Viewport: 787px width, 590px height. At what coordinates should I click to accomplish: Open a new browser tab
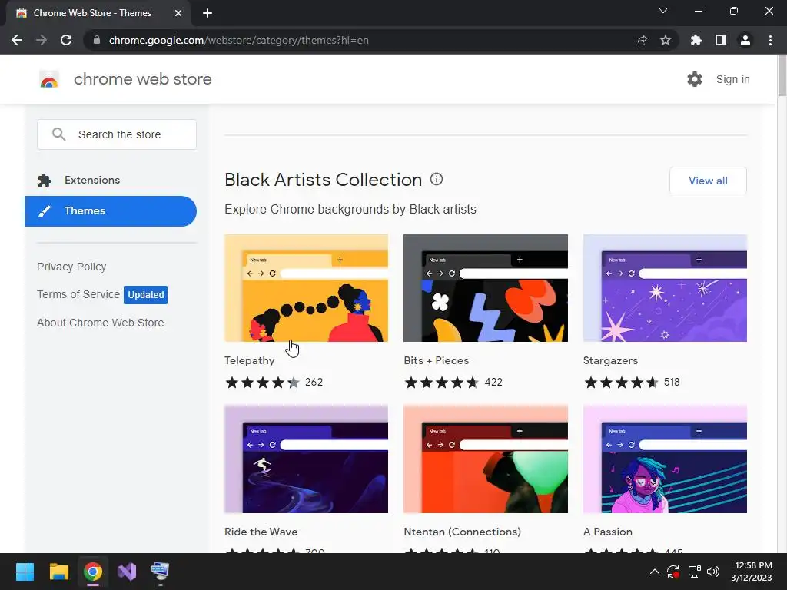[208, 13]
